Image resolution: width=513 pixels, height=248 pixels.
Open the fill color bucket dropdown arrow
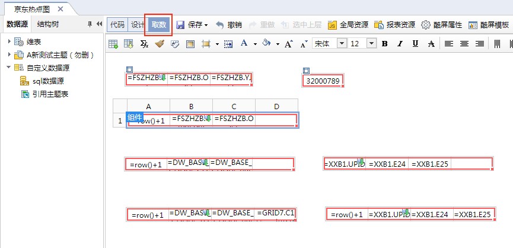[277, 44]
